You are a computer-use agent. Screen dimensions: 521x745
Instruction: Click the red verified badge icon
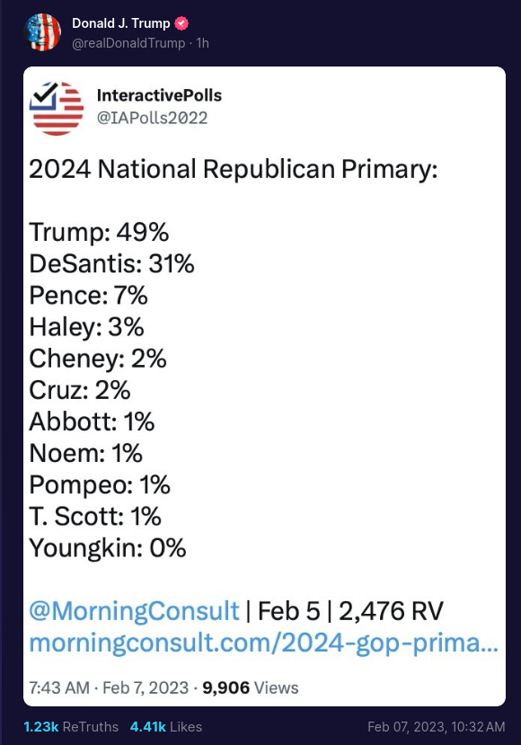pos(181,23)
